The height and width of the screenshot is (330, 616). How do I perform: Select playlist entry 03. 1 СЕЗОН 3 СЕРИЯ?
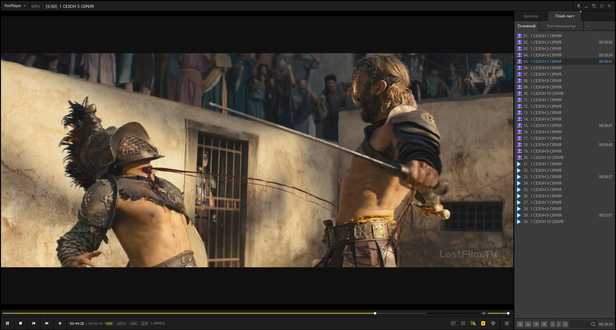(x=565, y=49)
